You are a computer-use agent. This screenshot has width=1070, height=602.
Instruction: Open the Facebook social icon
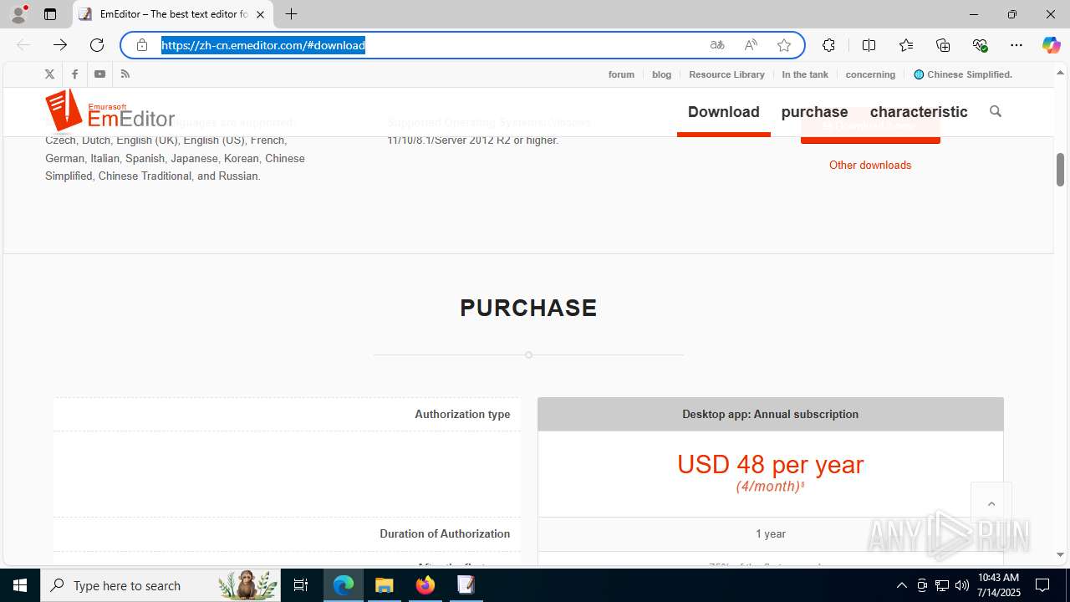coord(74,74)
